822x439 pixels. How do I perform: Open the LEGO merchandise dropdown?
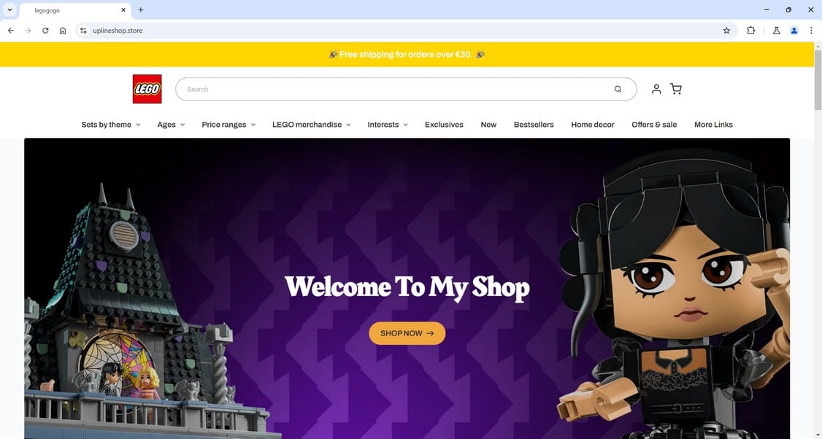312,125
